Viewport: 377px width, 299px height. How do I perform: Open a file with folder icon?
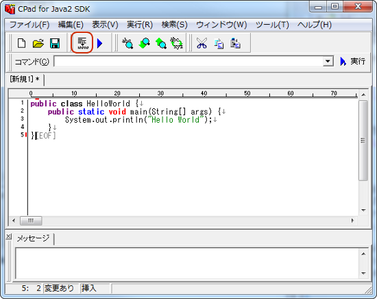click(x=38, y=43)
